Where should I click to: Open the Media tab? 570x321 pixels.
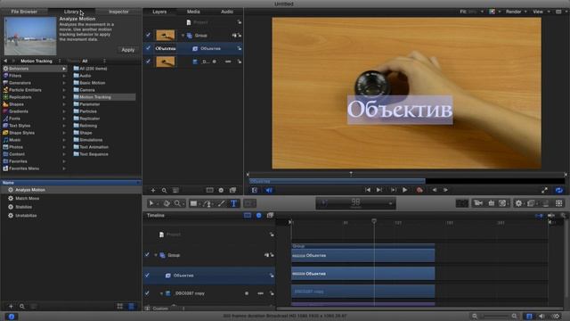[x=193, y=12]
